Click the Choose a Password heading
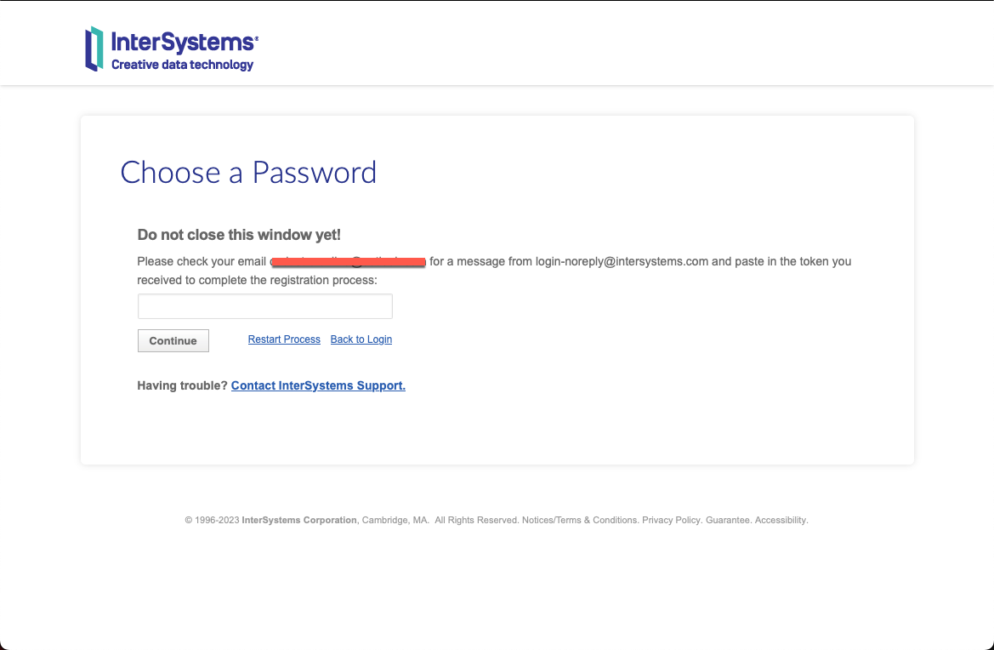The width and height of the screenshot is (994, 650). click(x=248, y=173)
